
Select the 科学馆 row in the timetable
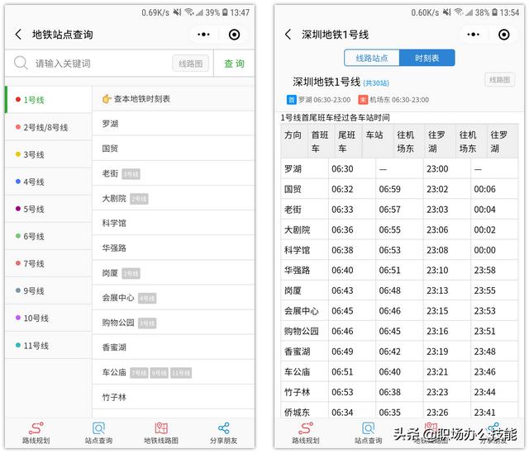coord(399,250)
